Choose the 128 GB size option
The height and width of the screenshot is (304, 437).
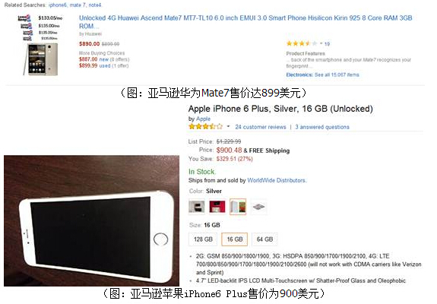pos(203,239)
